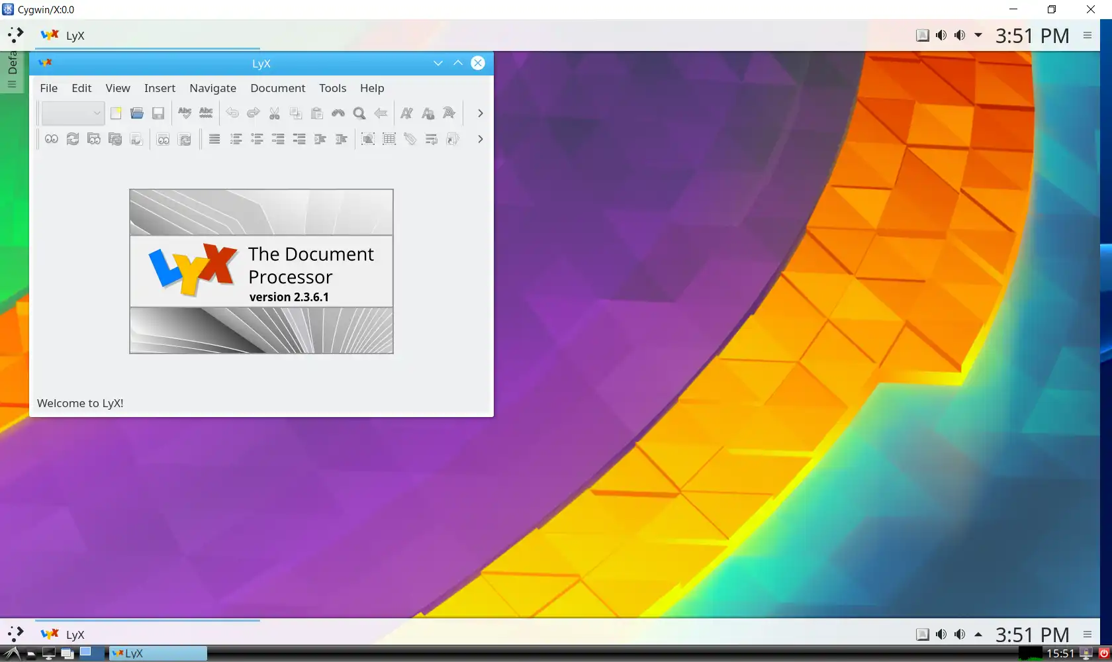Click the View master document icon

[94, 139]
